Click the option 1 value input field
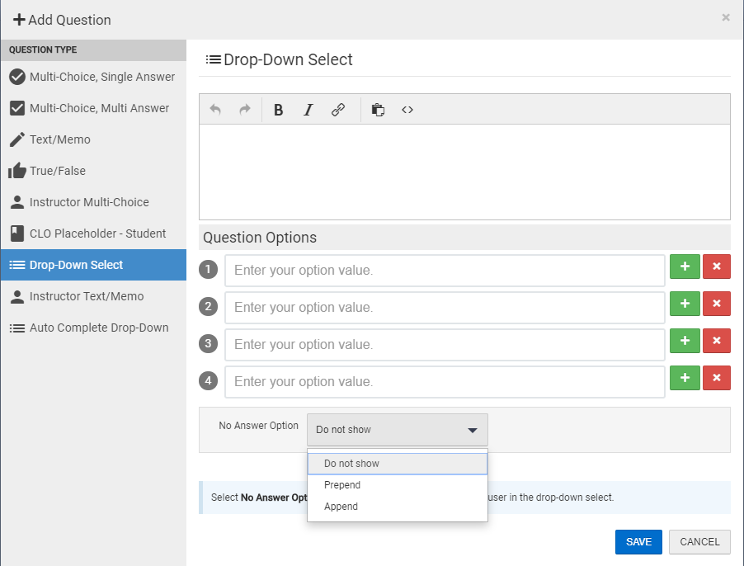744x566 pixels. (445, 270)
